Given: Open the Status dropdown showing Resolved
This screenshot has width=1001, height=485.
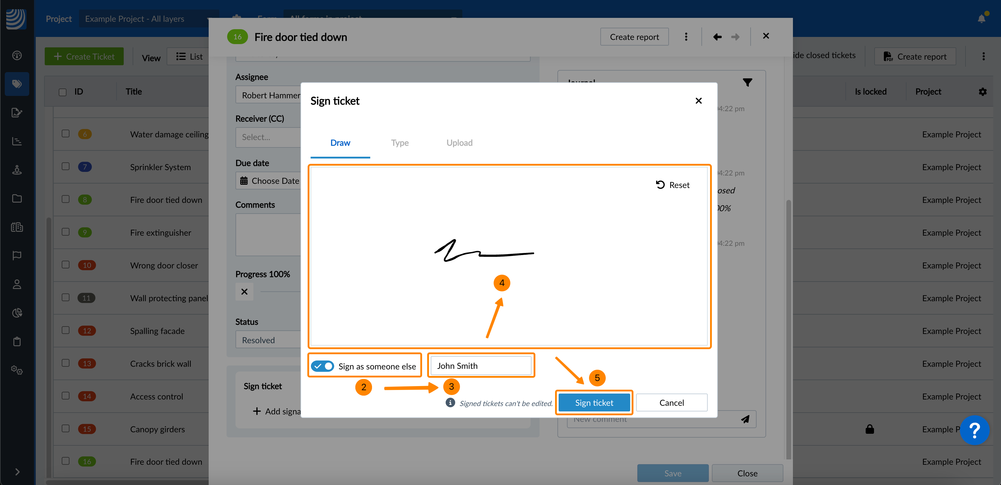Looking at the screenshot, I should (x=267, y=340).
